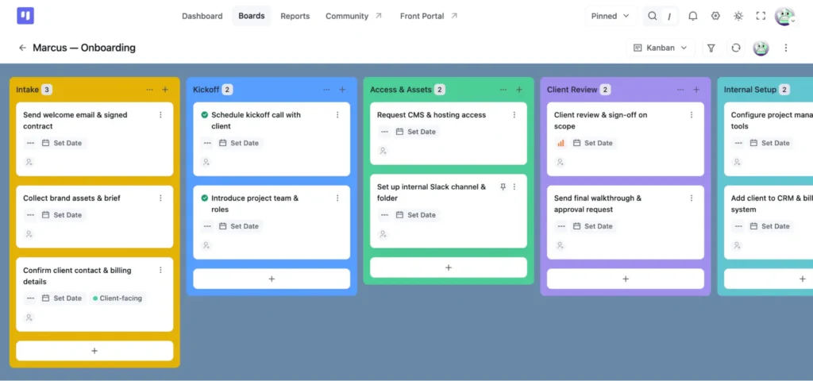The width and height of the screenshot is (813, 381).
Task: Toggle pin on Set up internal Slack card
Action: tap(503, 187)
